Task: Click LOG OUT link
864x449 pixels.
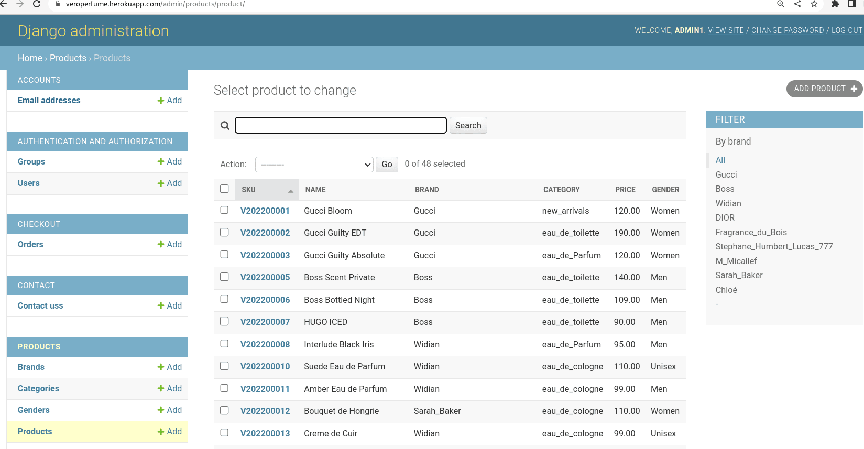Action: (847, 30)
